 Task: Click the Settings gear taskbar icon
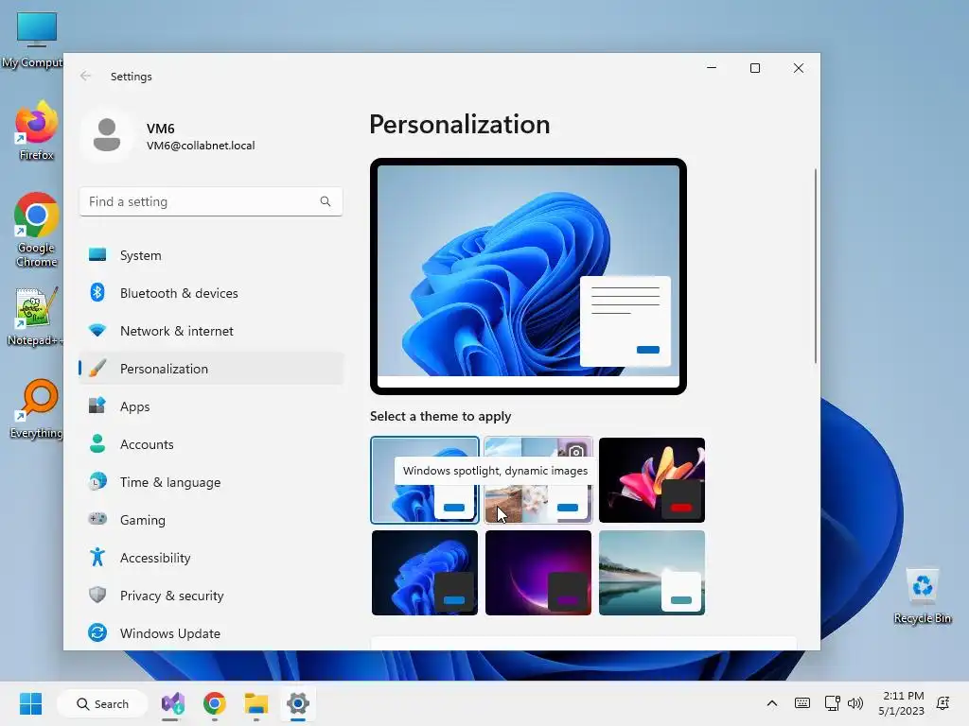(x=298, y=703)
